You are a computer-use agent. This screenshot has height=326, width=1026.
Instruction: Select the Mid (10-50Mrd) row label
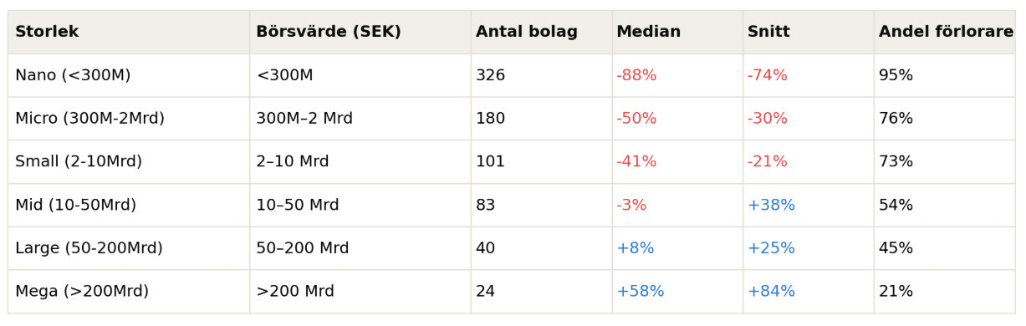pos(75,205)
